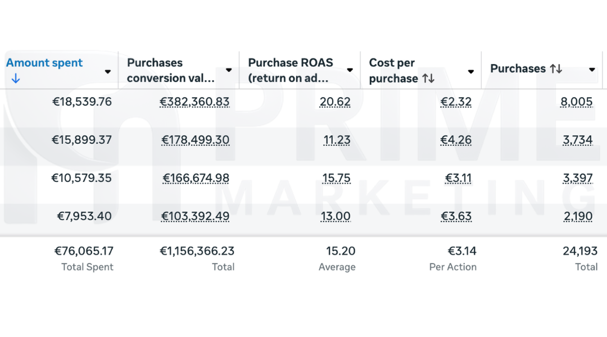Screen dimensions: 607x337
Task: Open the Amount spent column dropdown
Action: click(x=108, y=72)
